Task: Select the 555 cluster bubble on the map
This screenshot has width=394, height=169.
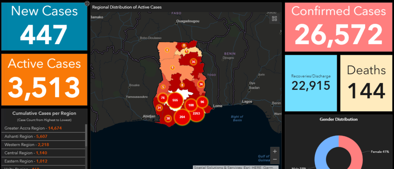Action: [x=175, y=100]
